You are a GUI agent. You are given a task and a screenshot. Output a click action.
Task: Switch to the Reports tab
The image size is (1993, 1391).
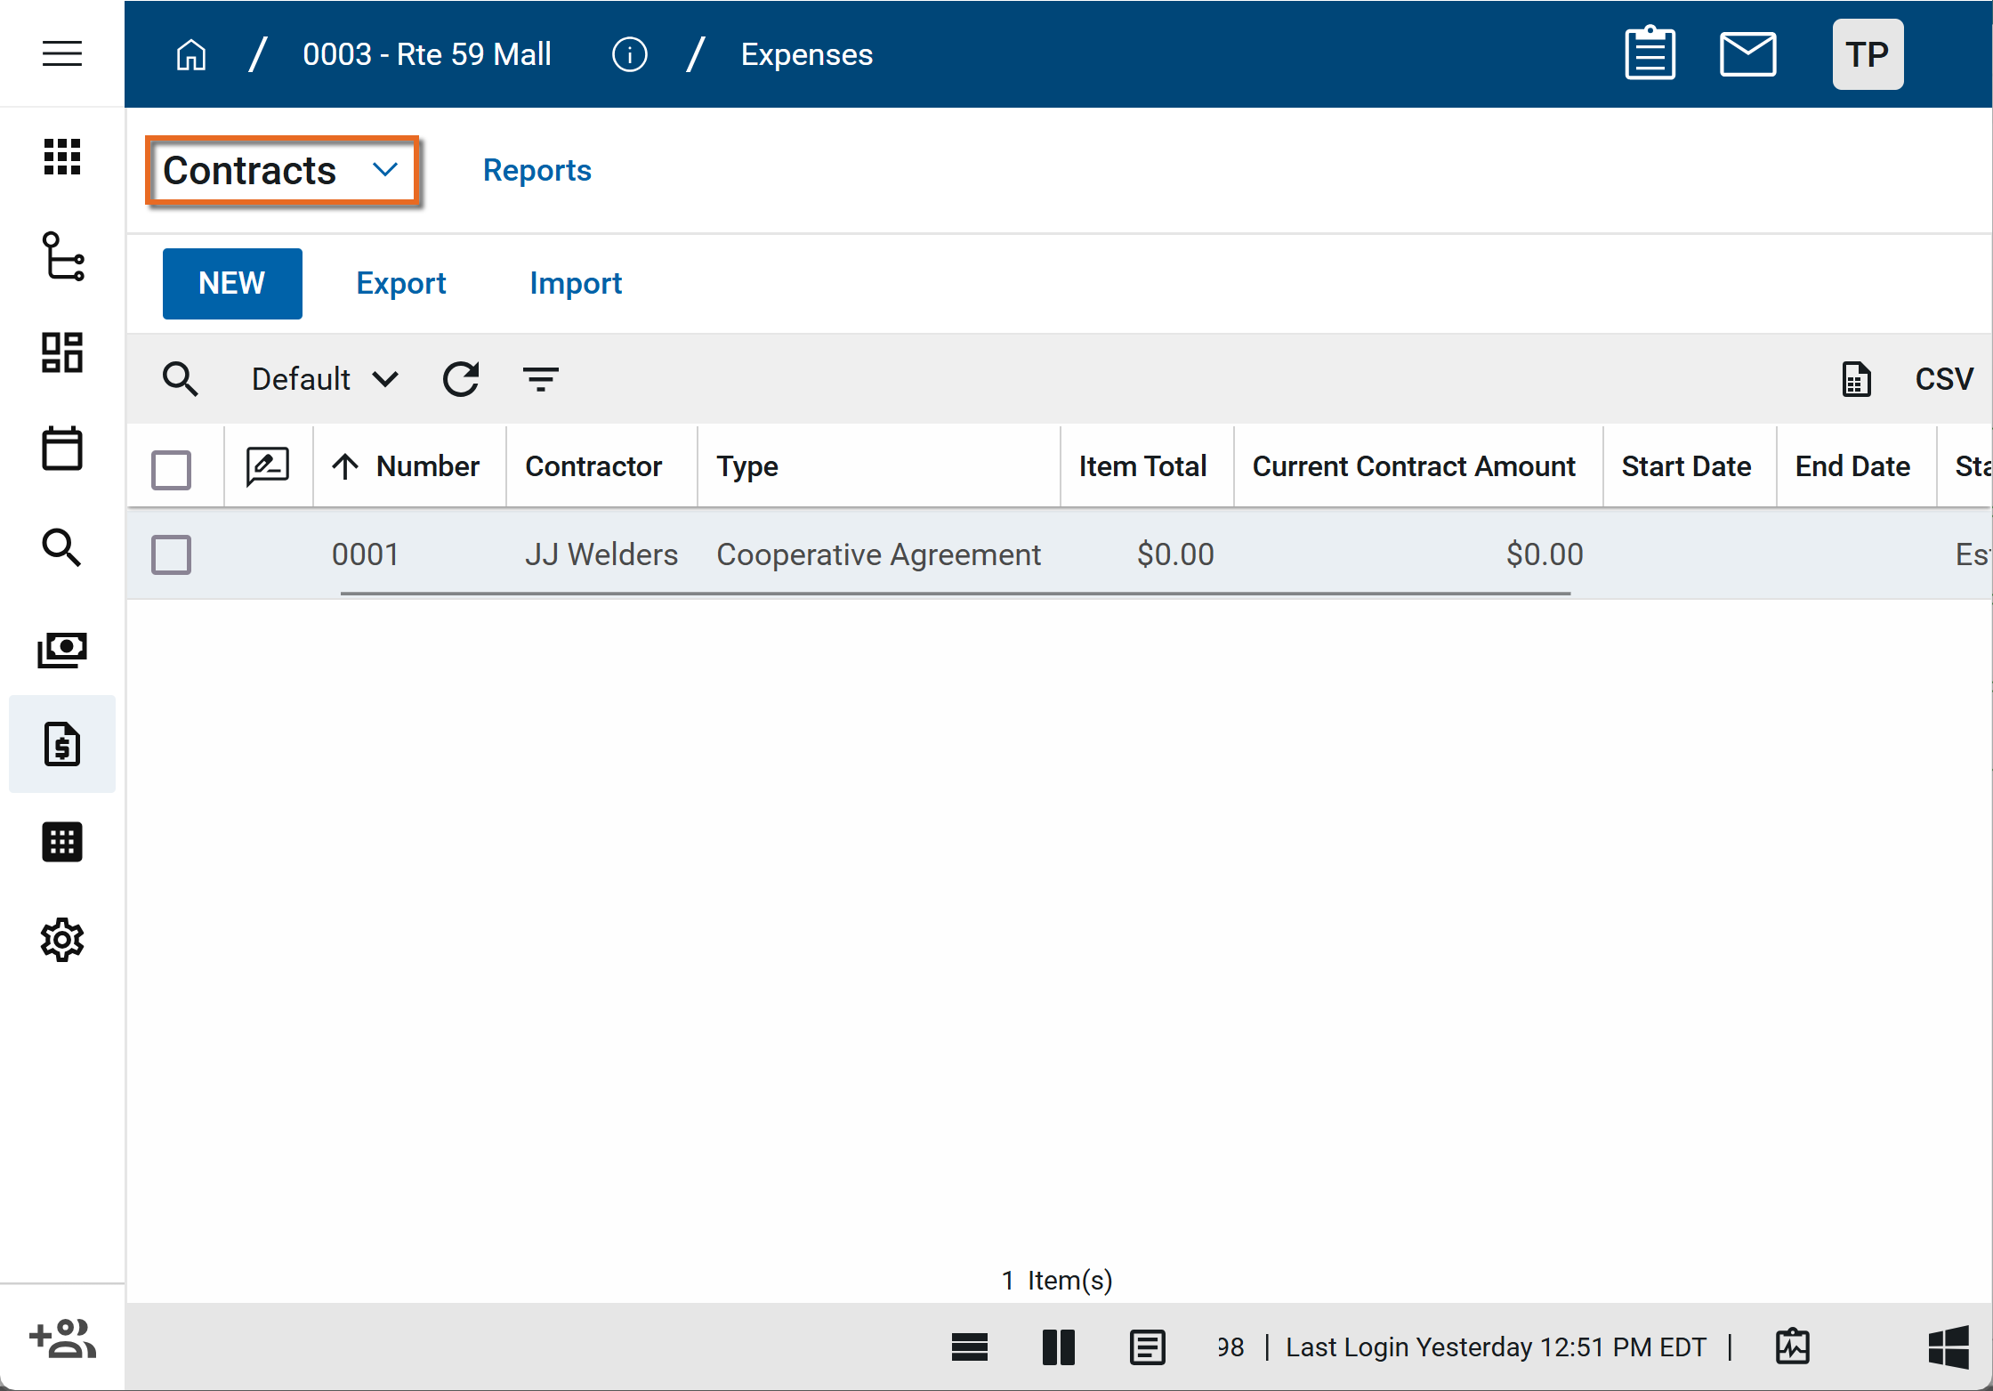point(537,171)
